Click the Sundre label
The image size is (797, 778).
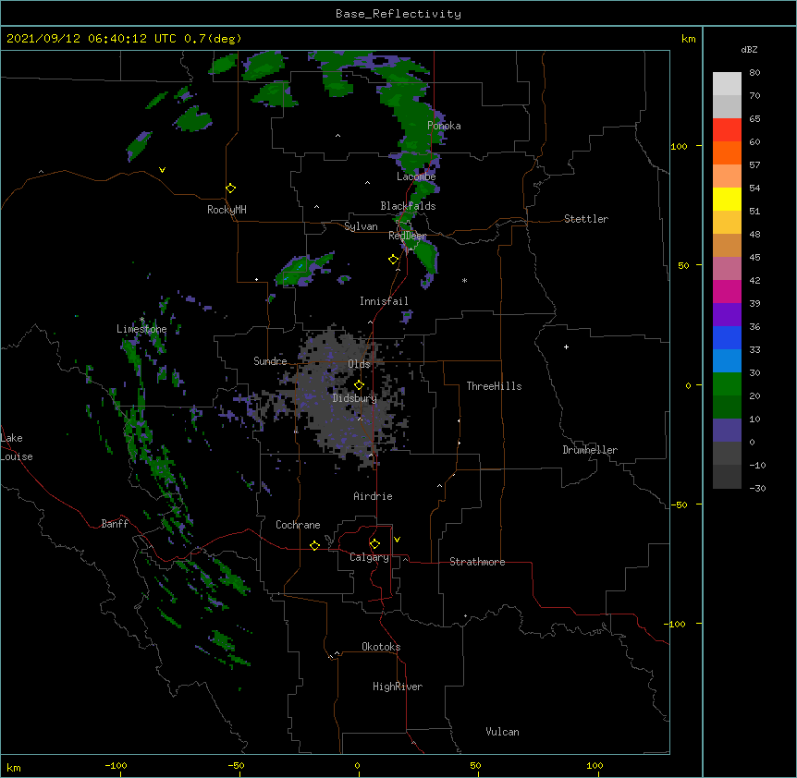coord(270,361)
